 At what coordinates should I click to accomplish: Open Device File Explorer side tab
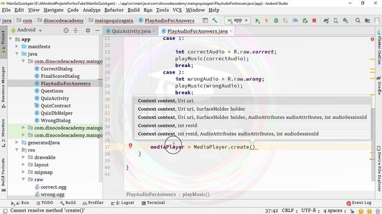pyautogui.click(x=379, y=169)
